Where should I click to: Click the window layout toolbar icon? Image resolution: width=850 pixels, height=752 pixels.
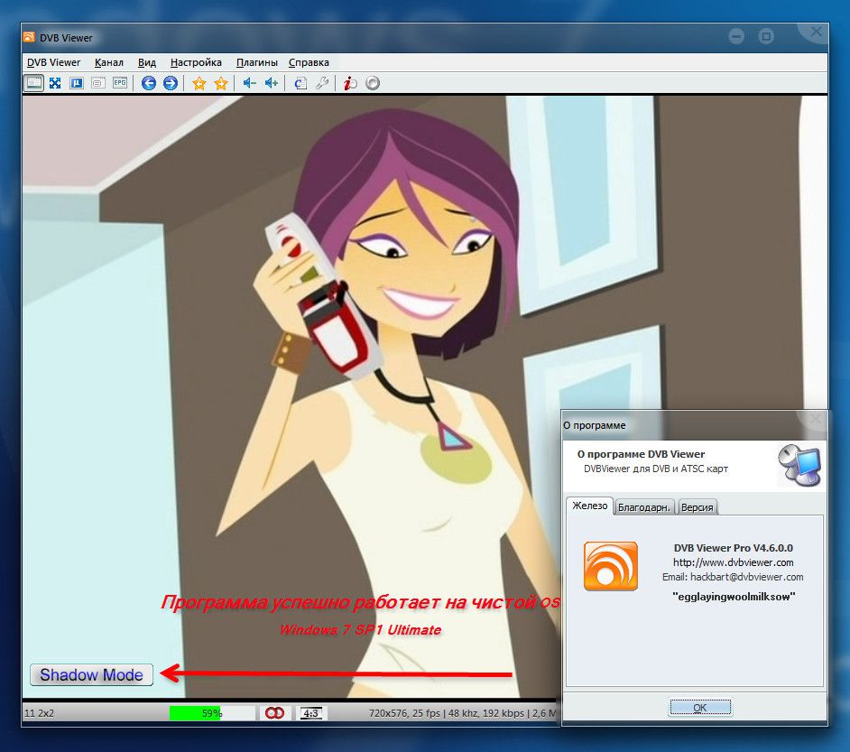coord(33,83)
